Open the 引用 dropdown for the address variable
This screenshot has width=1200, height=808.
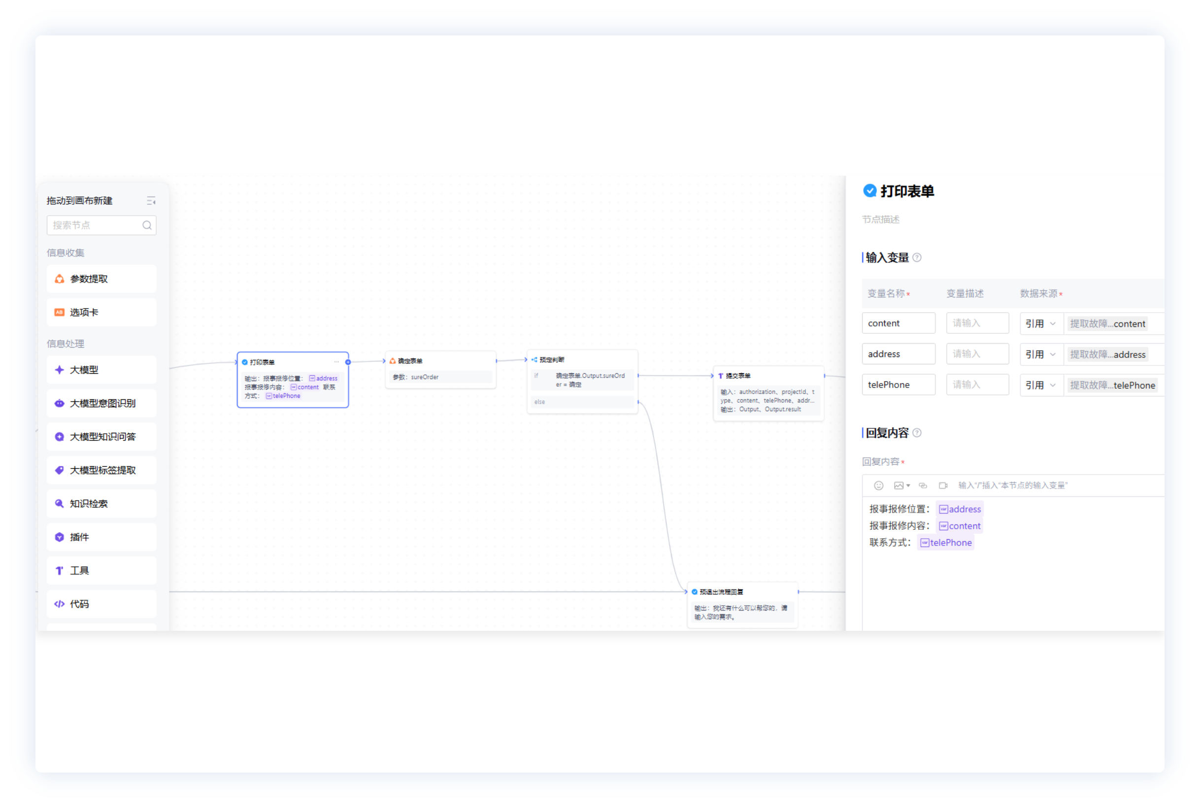tap(1041, 355)
